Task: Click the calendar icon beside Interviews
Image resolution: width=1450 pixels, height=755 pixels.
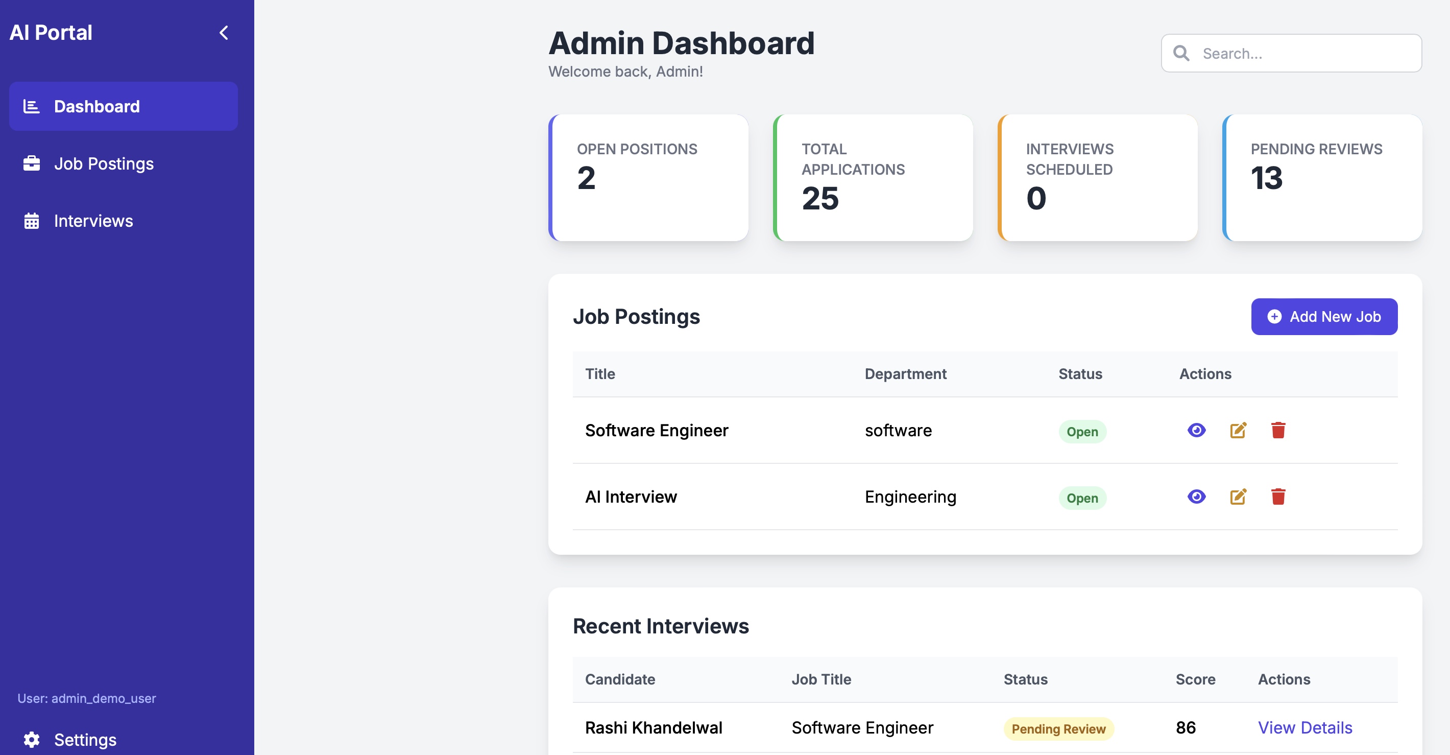Action: [32, 221]
